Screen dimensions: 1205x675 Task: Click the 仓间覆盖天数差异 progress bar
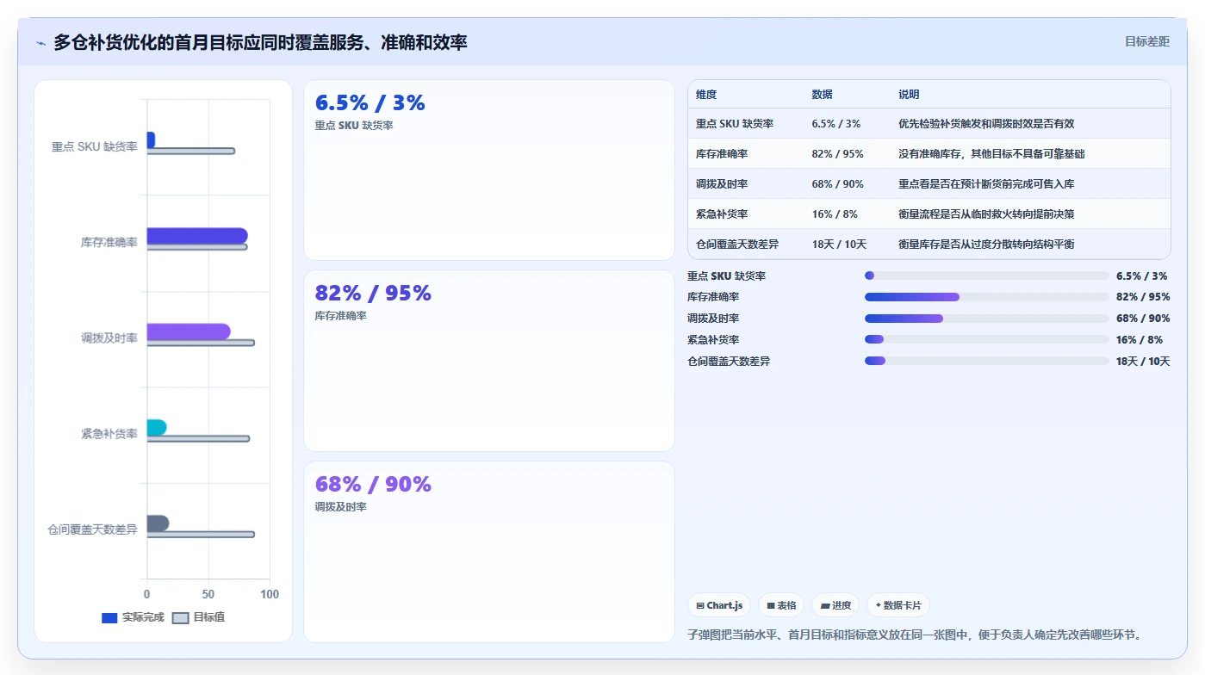click(x=986, y=361)
